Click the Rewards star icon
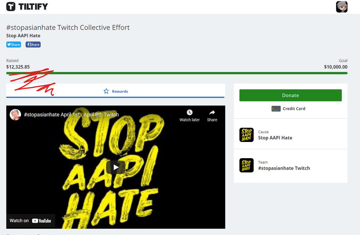This screenshot has height=235, width=360. tap(106, 91)
